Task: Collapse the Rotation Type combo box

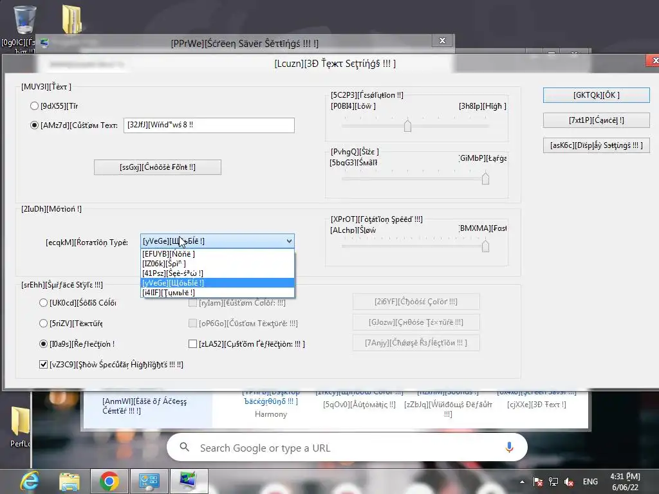Action: click(289, 241)
